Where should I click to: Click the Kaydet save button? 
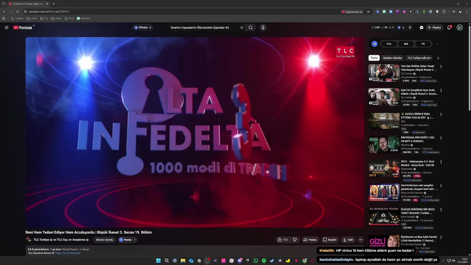330,240
